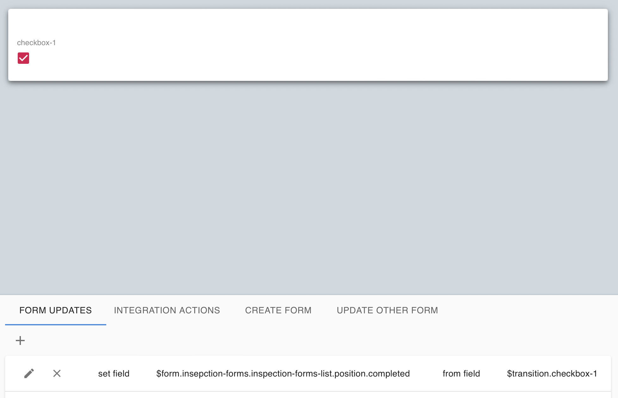Click blue underline beneath Form Updates tab
This screenshot has width=618, height=398.
pos(55,324)
